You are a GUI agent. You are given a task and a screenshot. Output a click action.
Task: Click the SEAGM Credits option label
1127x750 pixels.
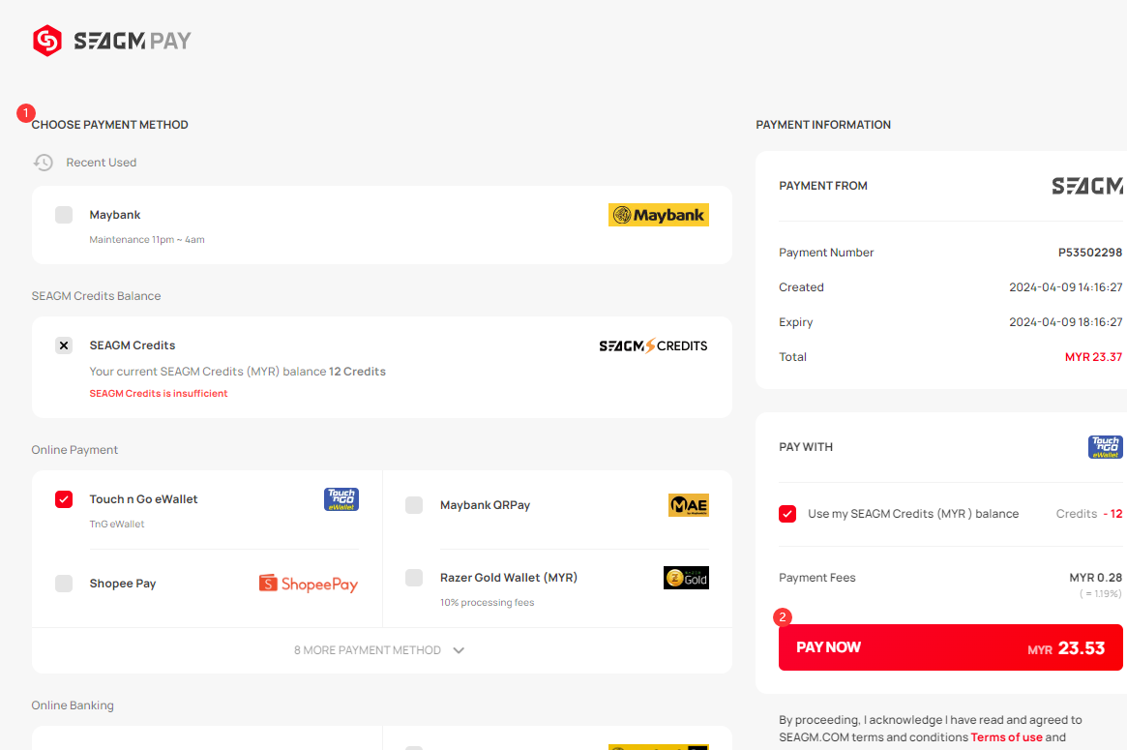pos(133,345)
